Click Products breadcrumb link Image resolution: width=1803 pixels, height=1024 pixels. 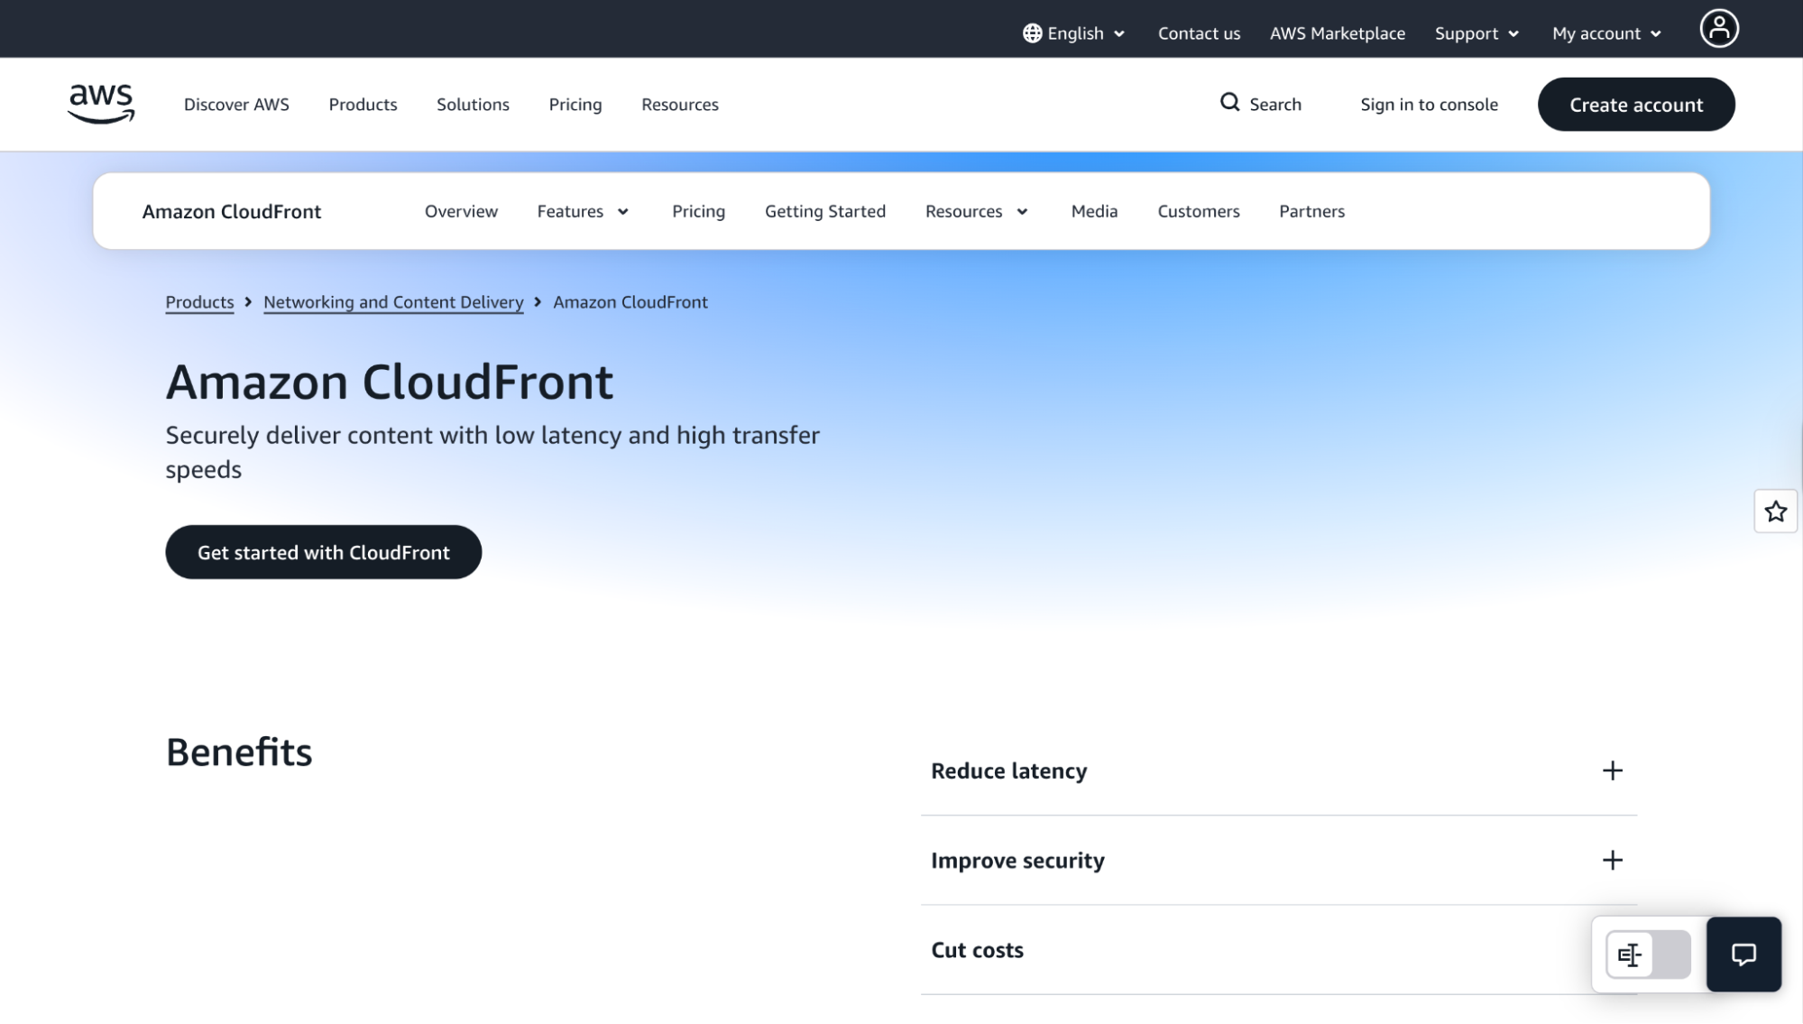click(199, 302)
